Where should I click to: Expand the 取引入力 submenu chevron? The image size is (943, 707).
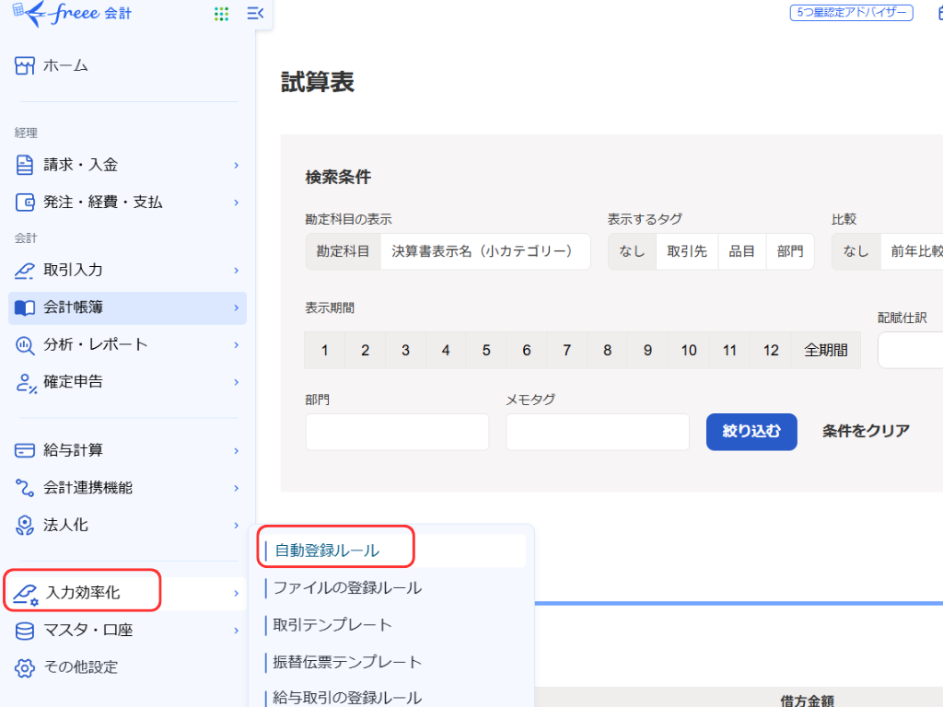click(x=236, y=271)
